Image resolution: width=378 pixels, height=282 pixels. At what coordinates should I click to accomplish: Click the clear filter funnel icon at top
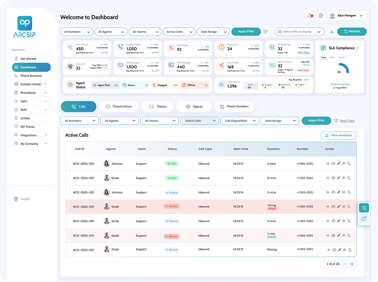tap(265, 32)
